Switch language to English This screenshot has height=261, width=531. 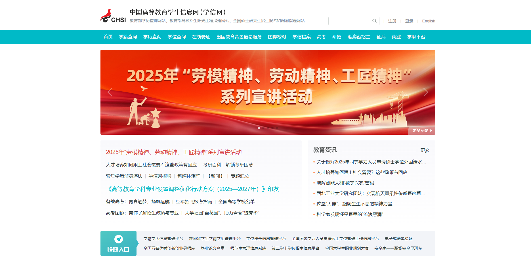click(x=428, y=21)
